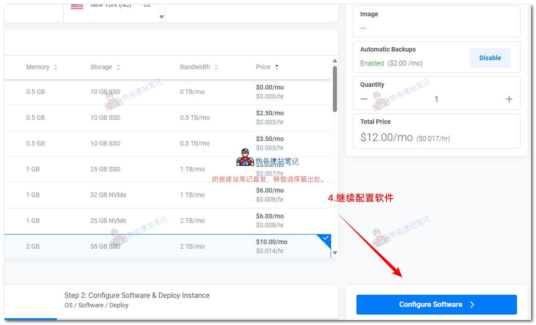Viewport: 536px width, 325px height.
Task: Click the minus icon to decrease quantity
Action: point(364,99)
